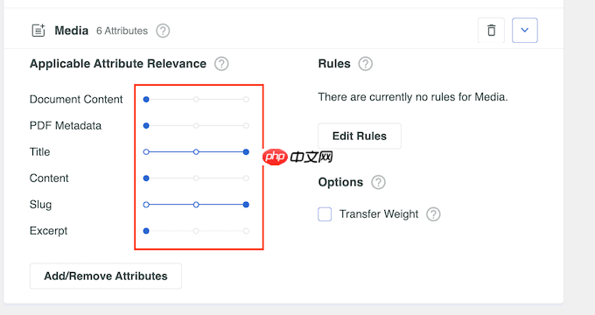Image resolution: width=595 pixels, height=315 pixels.
Task: Open help tooltip next to 6 Attributes
Action: coord(163,31)
